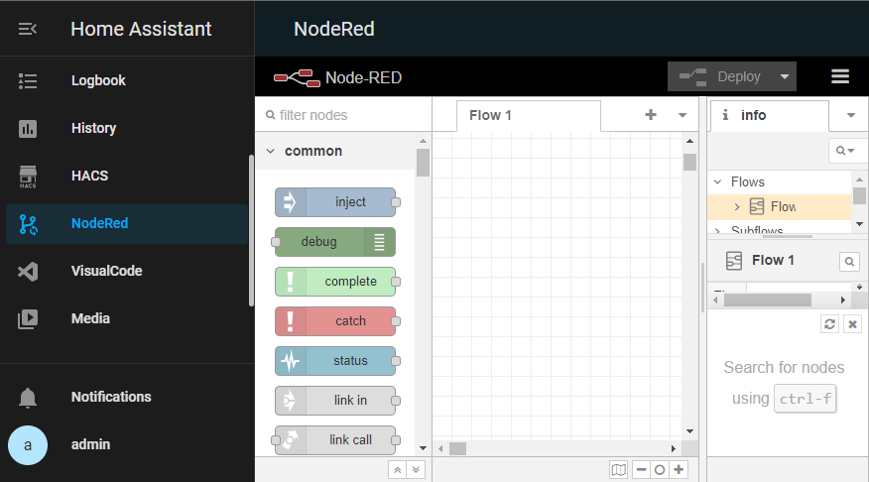Reset workspace zoom with circle button
Viewport: 869px width, 482px height.
660,470
